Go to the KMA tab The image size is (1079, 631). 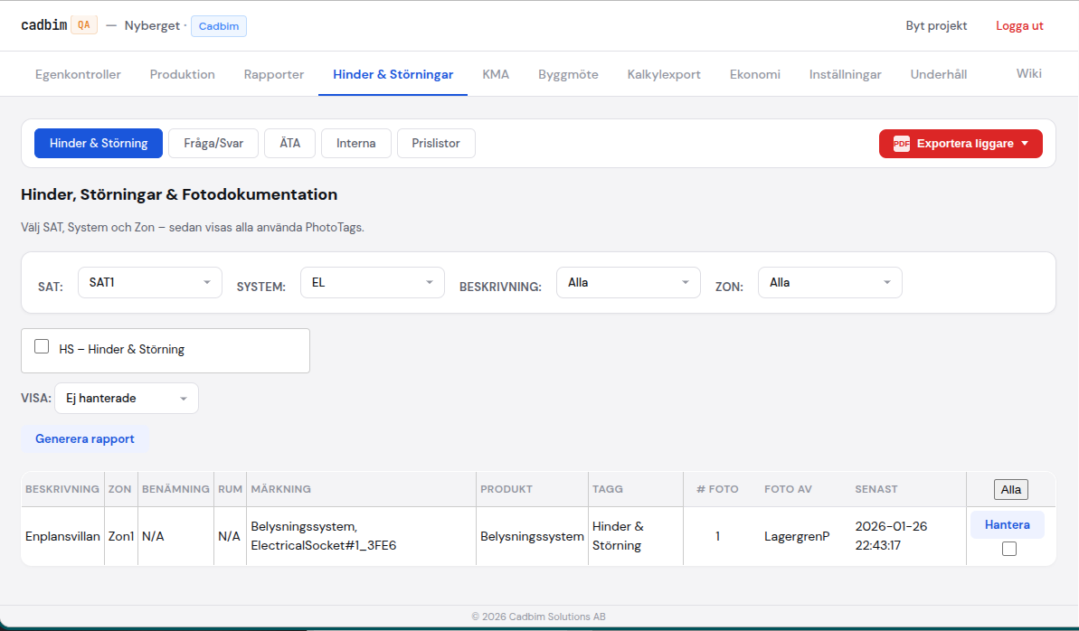point(496,74)
